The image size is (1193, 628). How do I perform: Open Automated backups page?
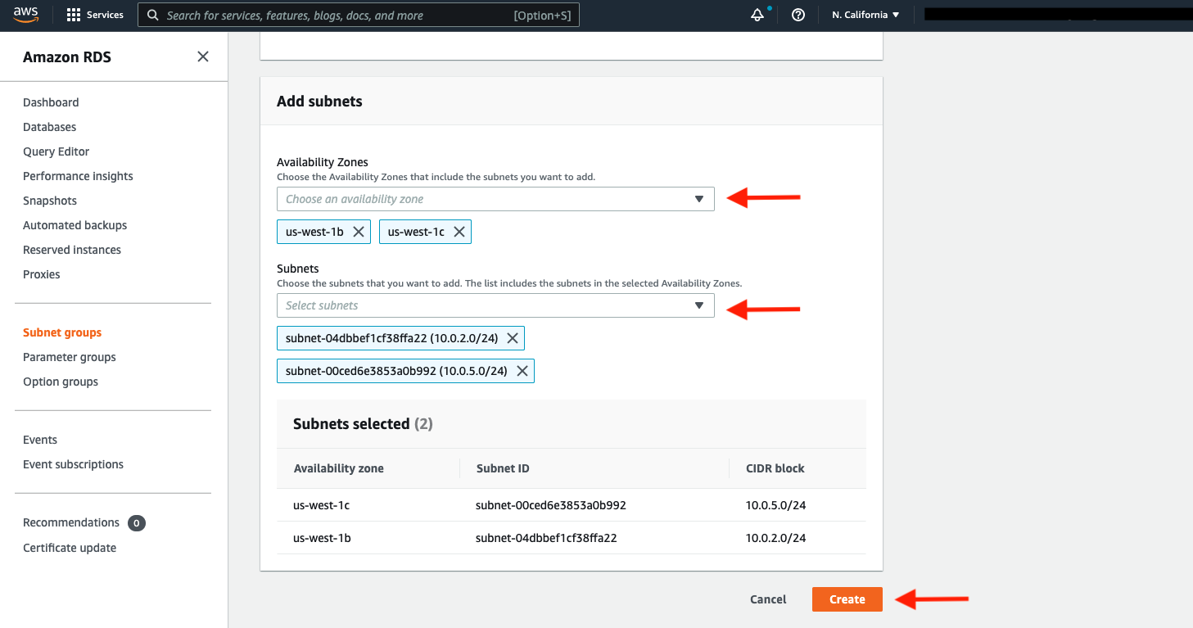75,225
